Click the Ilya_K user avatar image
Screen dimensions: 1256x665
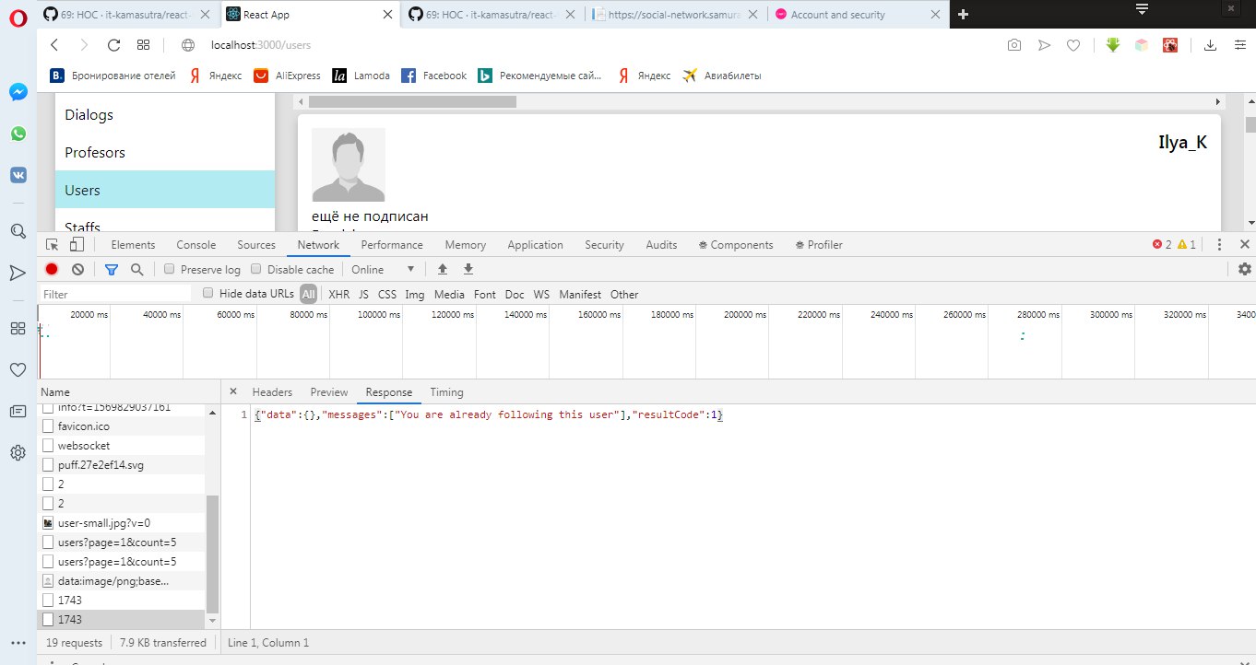(349, 165)
